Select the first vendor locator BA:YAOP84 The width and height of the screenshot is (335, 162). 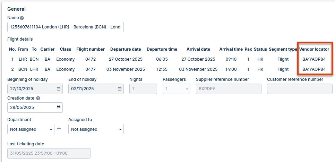tap(314, 59)
